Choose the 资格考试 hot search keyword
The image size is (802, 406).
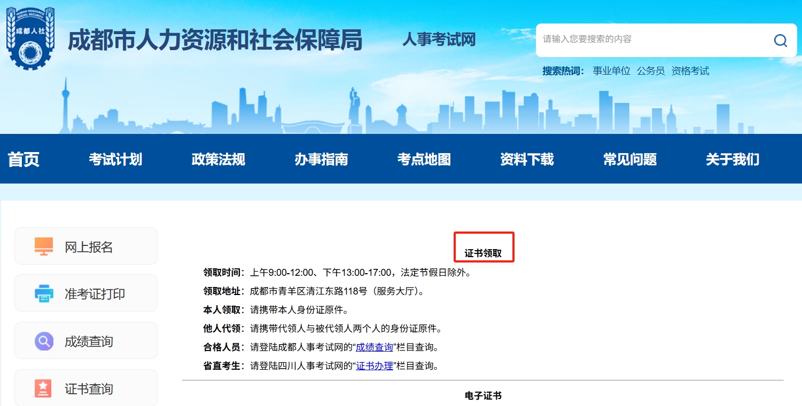[690, 71]
